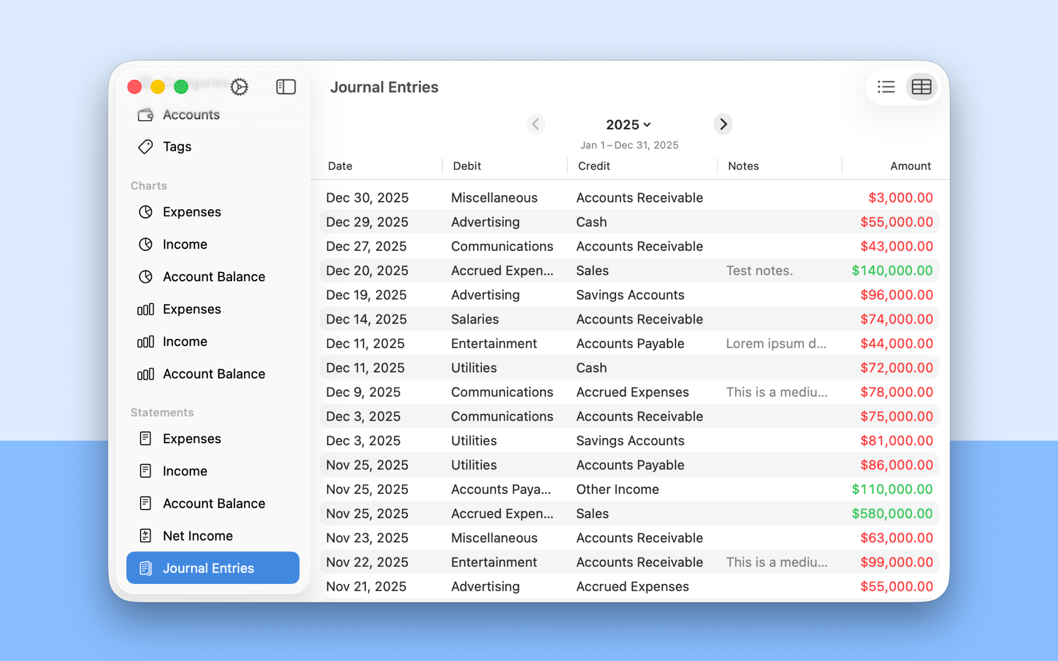The width and height of the screenshot is (1058, 661).
Task: Sort by the Date column header
Action: [x=340, y=166]
